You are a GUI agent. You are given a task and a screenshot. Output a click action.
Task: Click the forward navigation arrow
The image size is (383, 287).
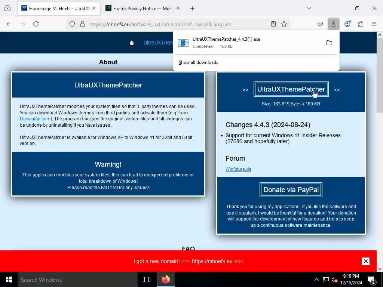22,24
